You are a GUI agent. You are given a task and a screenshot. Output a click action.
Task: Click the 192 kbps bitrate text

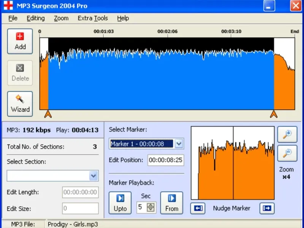pos(36,130)
